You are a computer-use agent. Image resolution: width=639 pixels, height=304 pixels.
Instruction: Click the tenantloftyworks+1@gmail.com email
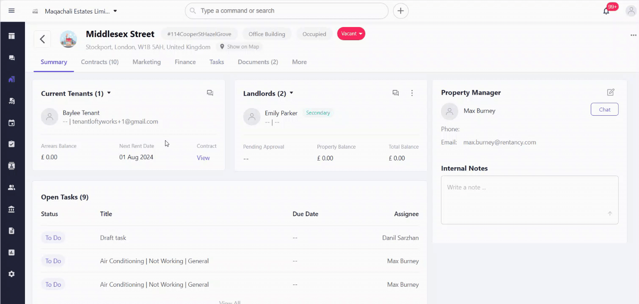pyautogui.click(x=115, y=122)
